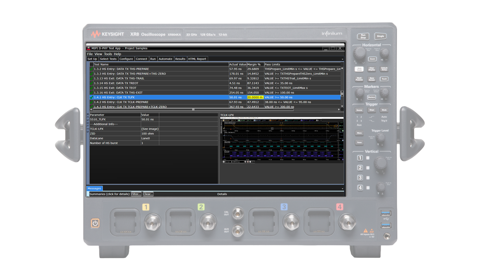Image resolution: width=489 pixels, height=275 pixels.
Task: Click the Margin % column header
Action: coord(255,64)
